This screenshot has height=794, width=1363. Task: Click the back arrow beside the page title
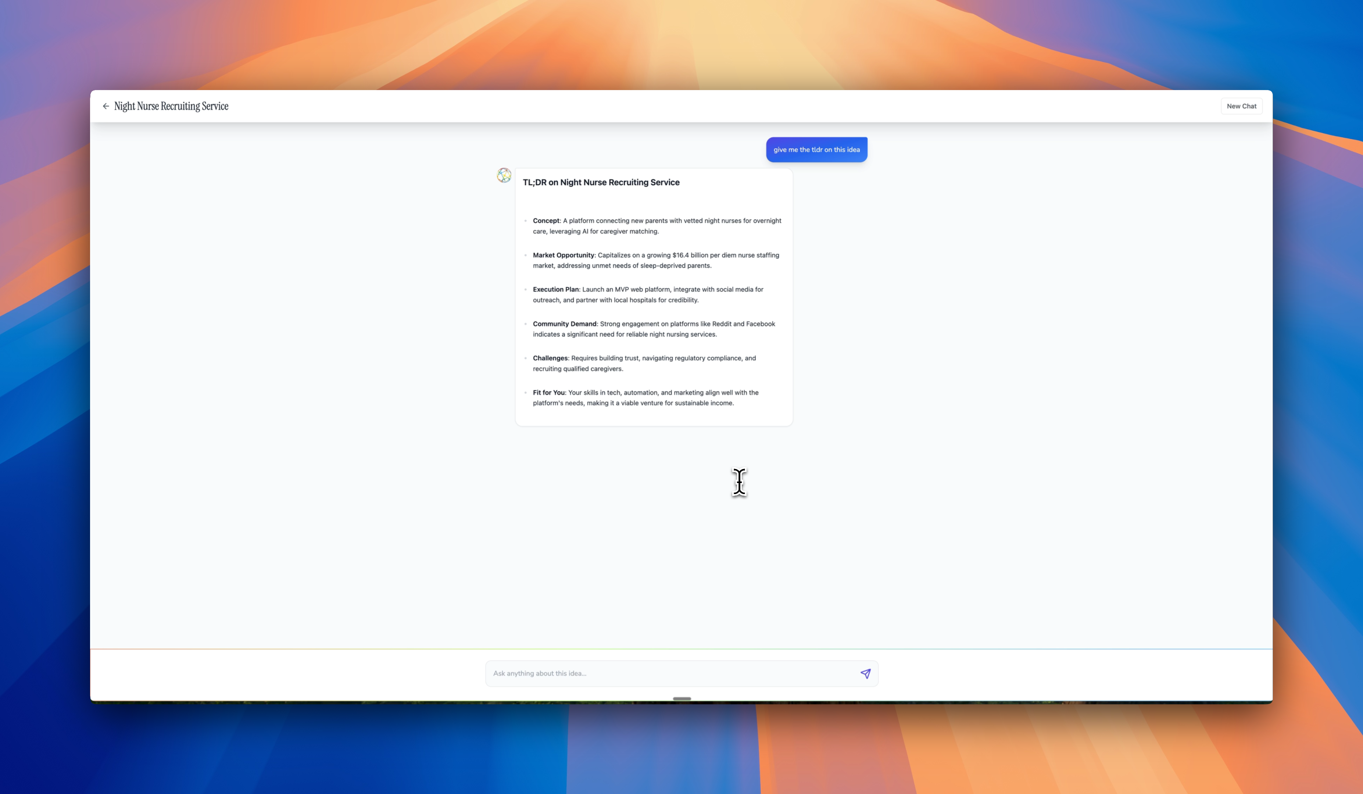click(106, 106)
